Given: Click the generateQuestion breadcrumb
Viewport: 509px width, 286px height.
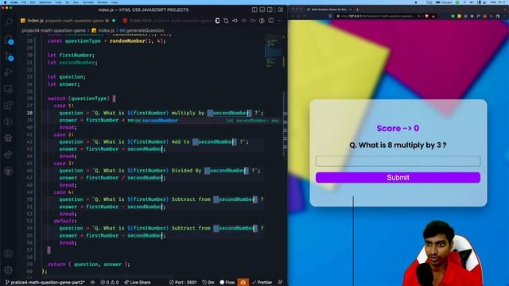Looking at the screenshot, I should pos(142,30).
